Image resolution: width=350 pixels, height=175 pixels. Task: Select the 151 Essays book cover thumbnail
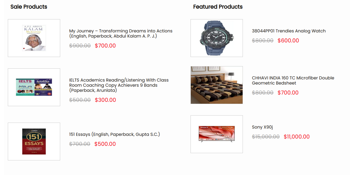34,142
